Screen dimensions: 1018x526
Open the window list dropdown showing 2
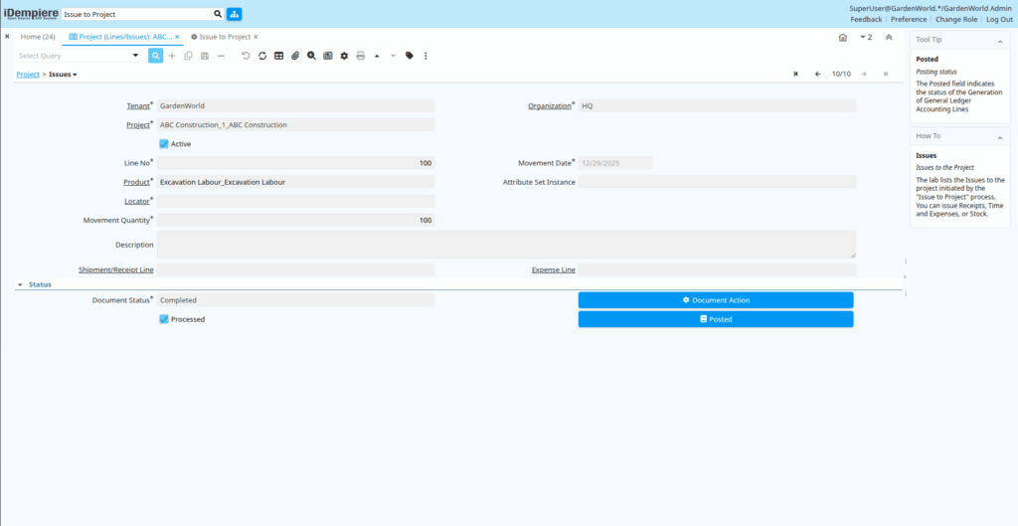(866, 37)
